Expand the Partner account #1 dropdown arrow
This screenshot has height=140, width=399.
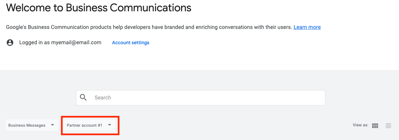(110, 125)
